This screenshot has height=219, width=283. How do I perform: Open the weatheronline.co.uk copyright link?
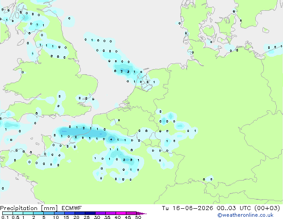click(x=246, y=215)
